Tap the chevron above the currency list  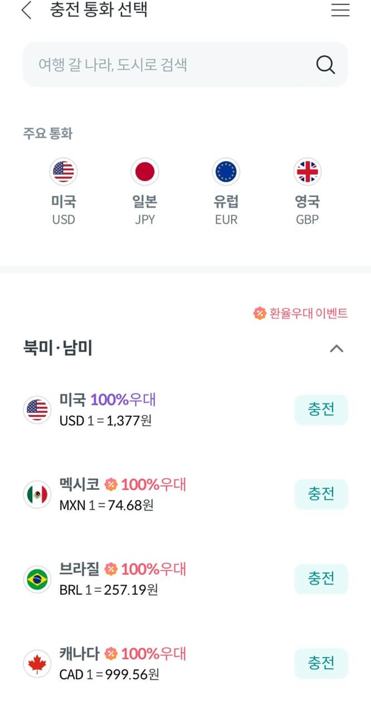(x=336, y=348)
